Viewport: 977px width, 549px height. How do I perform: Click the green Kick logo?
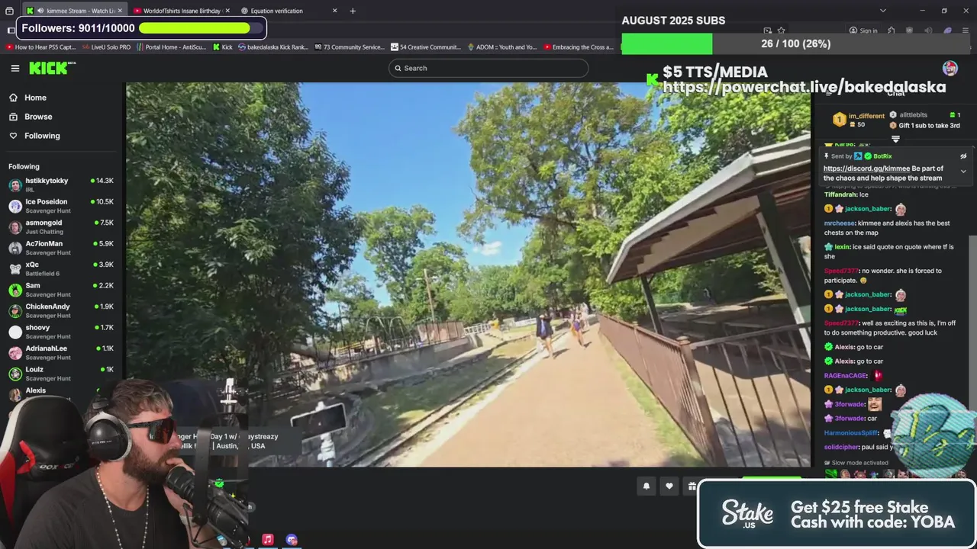pyautogui.click(x=52, y=68)
